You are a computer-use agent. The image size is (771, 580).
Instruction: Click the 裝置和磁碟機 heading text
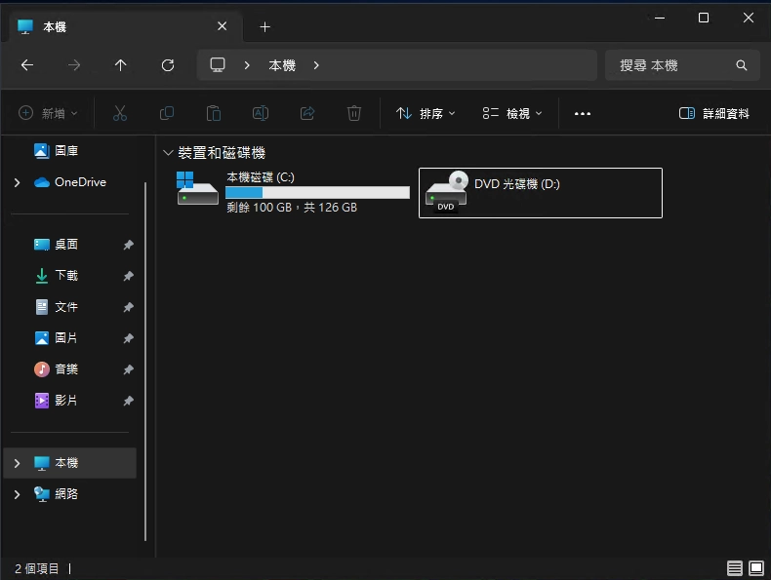222,153
